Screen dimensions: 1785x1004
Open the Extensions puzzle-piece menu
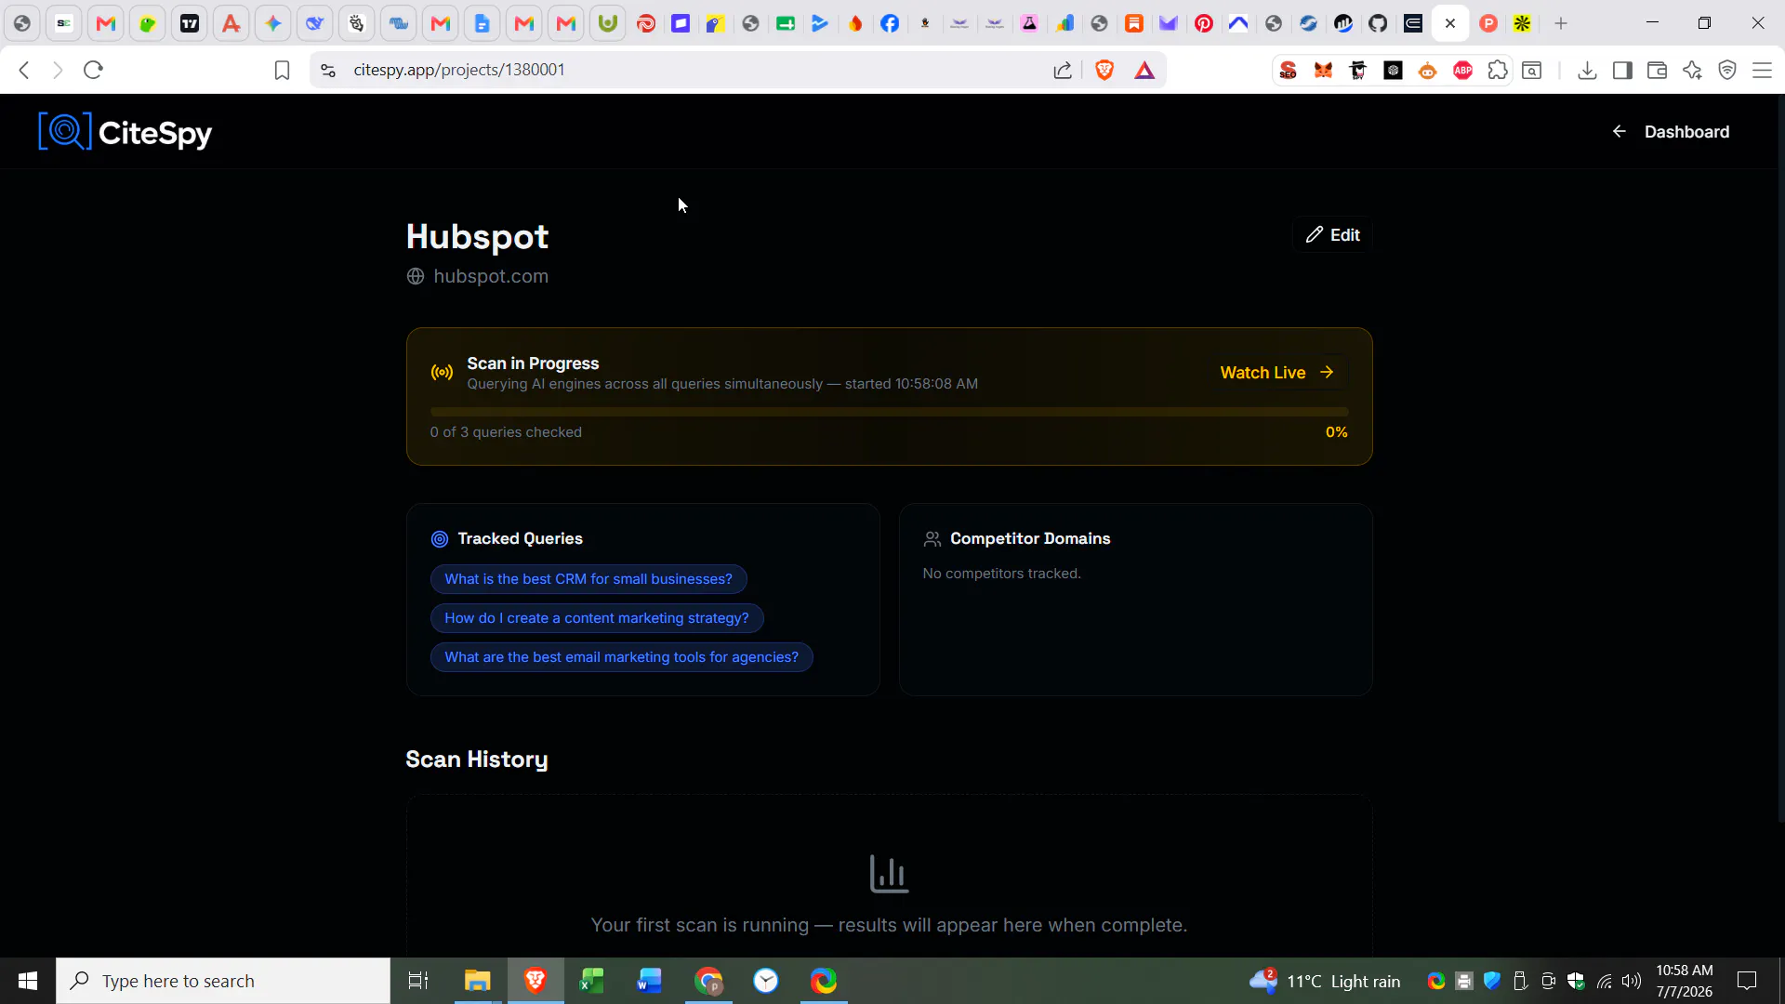(x=1498, y=71)
